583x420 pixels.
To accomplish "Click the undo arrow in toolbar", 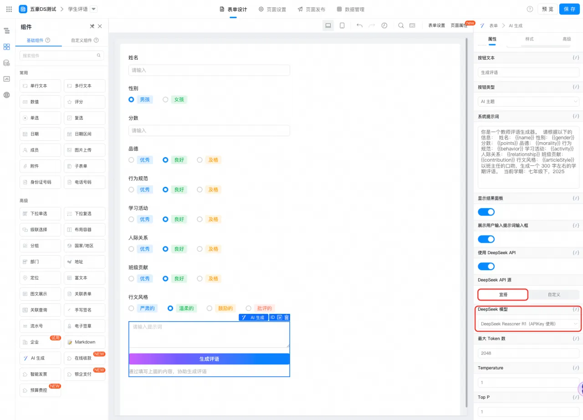I will point(359,26).
